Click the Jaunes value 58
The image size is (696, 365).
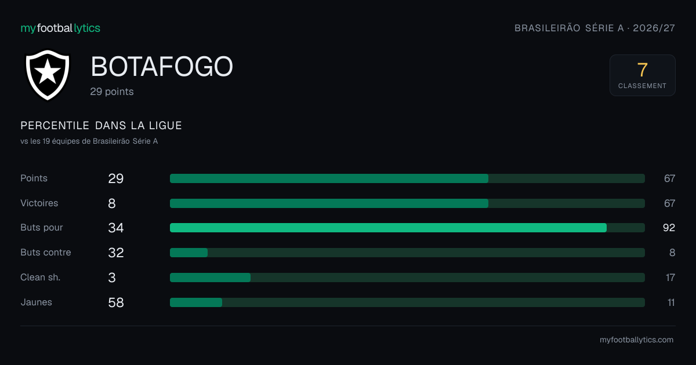116,302
